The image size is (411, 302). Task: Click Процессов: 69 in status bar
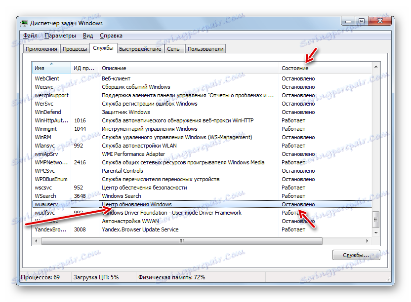click(x=41, y=277)
